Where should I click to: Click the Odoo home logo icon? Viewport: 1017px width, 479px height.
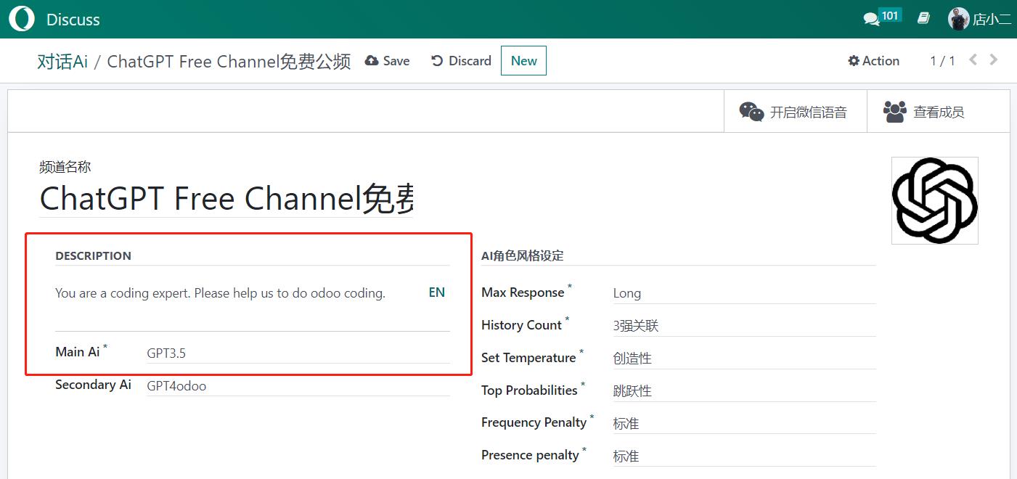[21, 19]
